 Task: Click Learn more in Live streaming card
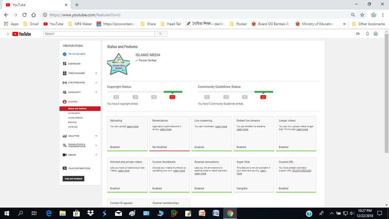(221, 126)
